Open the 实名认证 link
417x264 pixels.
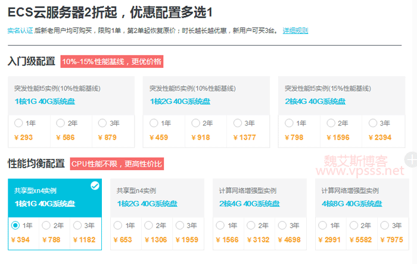click(20, 30)
